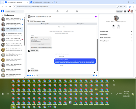Send a thumbs-up like

(x=97, y=75)
